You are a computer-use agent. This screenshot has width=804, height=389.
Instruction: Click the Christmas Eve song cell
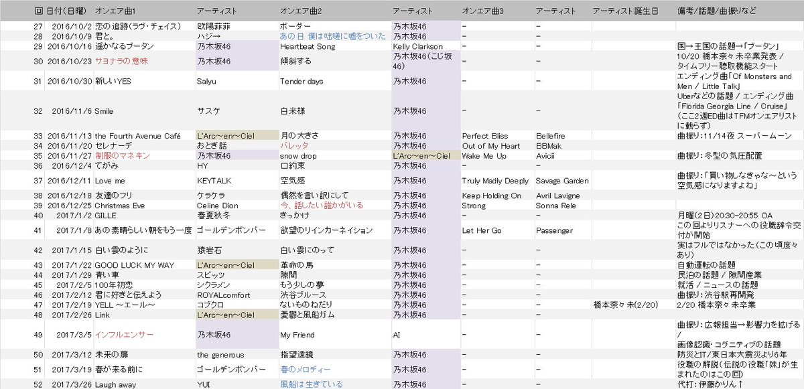[119, 206]
